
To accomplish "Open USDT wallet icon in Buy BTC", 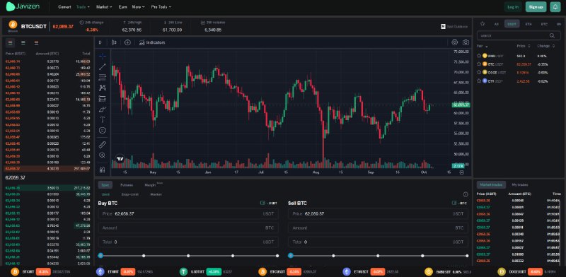I will click(263, 203).
